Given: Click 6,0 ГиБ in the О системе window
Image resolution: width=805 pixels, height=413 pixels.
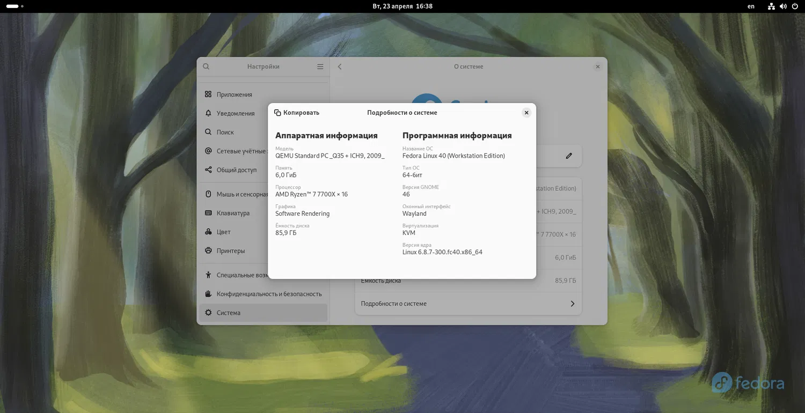Looking at the screenshot, I should tap(566, 257).
